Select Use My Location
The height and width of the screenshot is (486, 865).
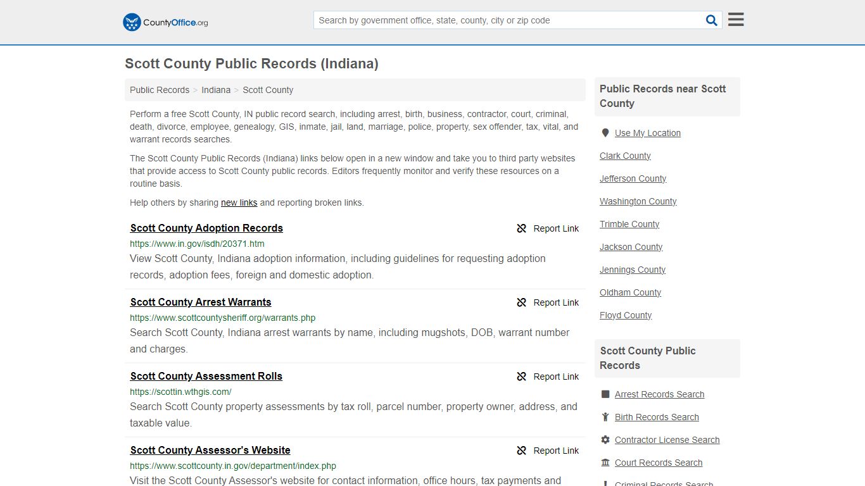pos(648,133)
